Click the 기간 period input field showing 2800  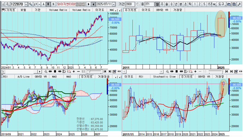130,4
